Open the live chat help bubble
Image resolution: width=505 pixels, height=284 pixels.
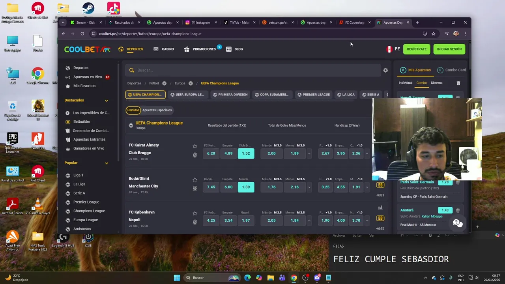(457, 223)
